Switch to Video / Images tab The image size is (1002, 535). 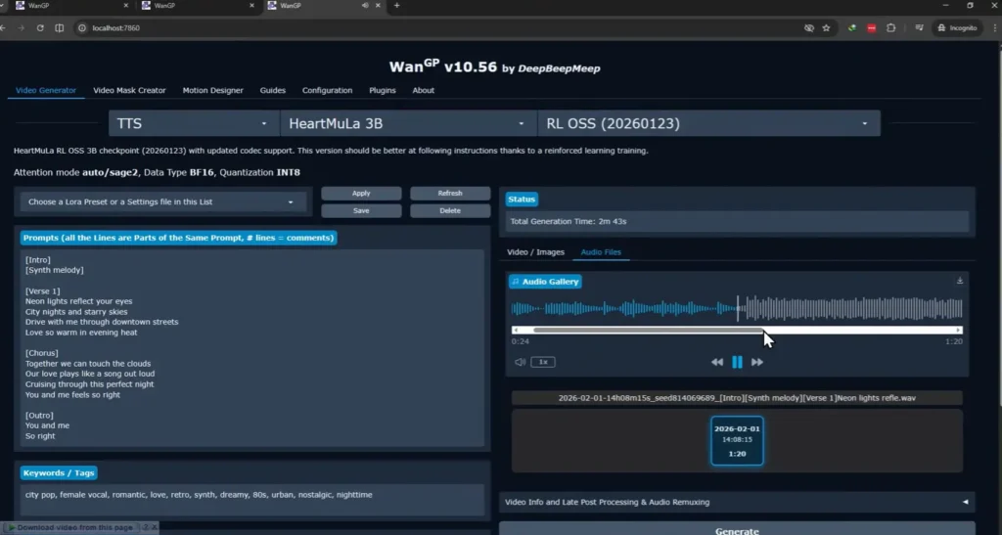tap(535, 252)
